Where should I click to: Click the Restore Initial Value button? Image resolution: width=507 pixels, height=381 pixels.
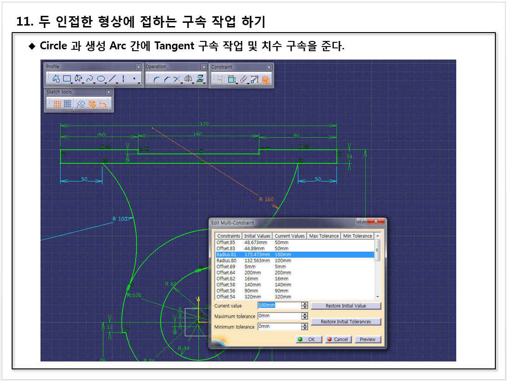(346, 306)
